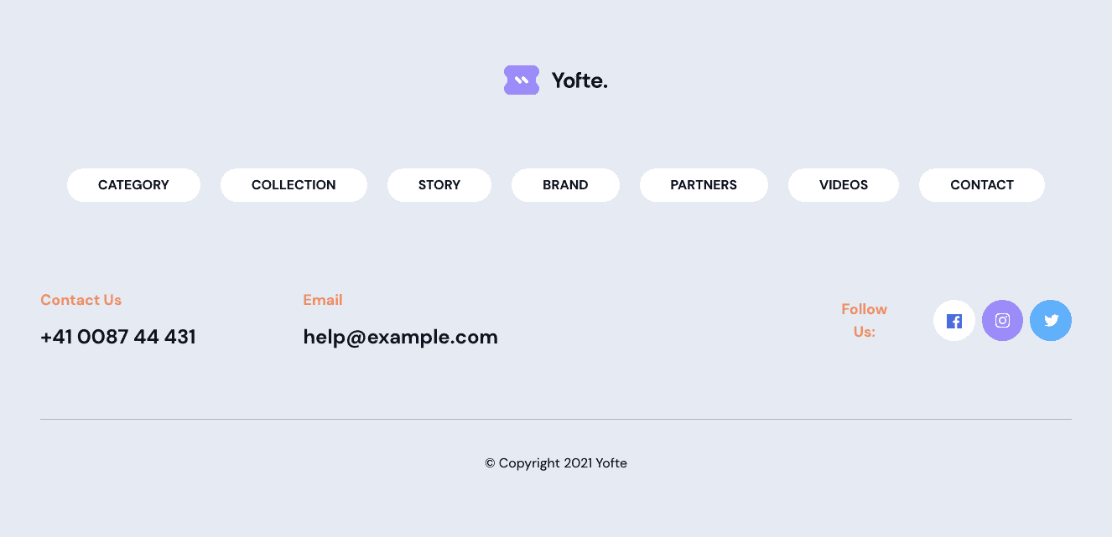Open the CATEGORY nav pill
Image resolution: width=1112 pixels, height=537 pixels.
133,185
